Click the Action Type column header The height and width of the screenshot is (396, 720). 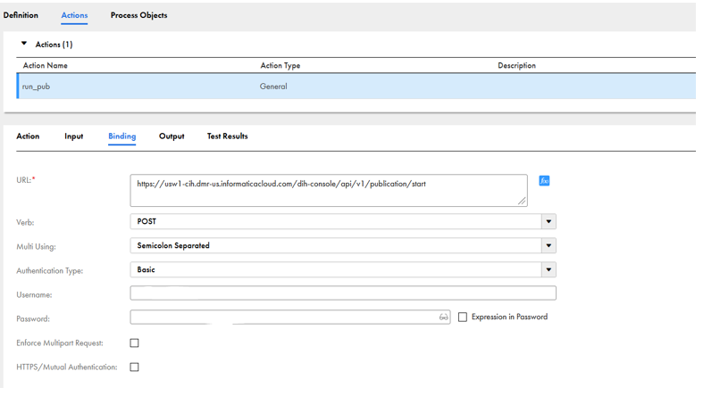tap(280, 65)
